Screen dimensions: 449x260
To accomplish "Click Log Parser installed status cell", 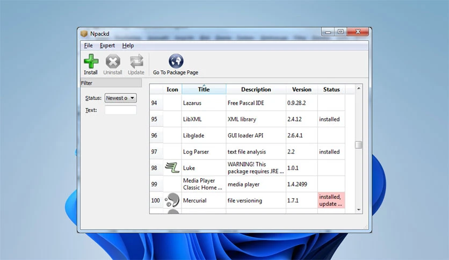I will click(x=331, y=151).
